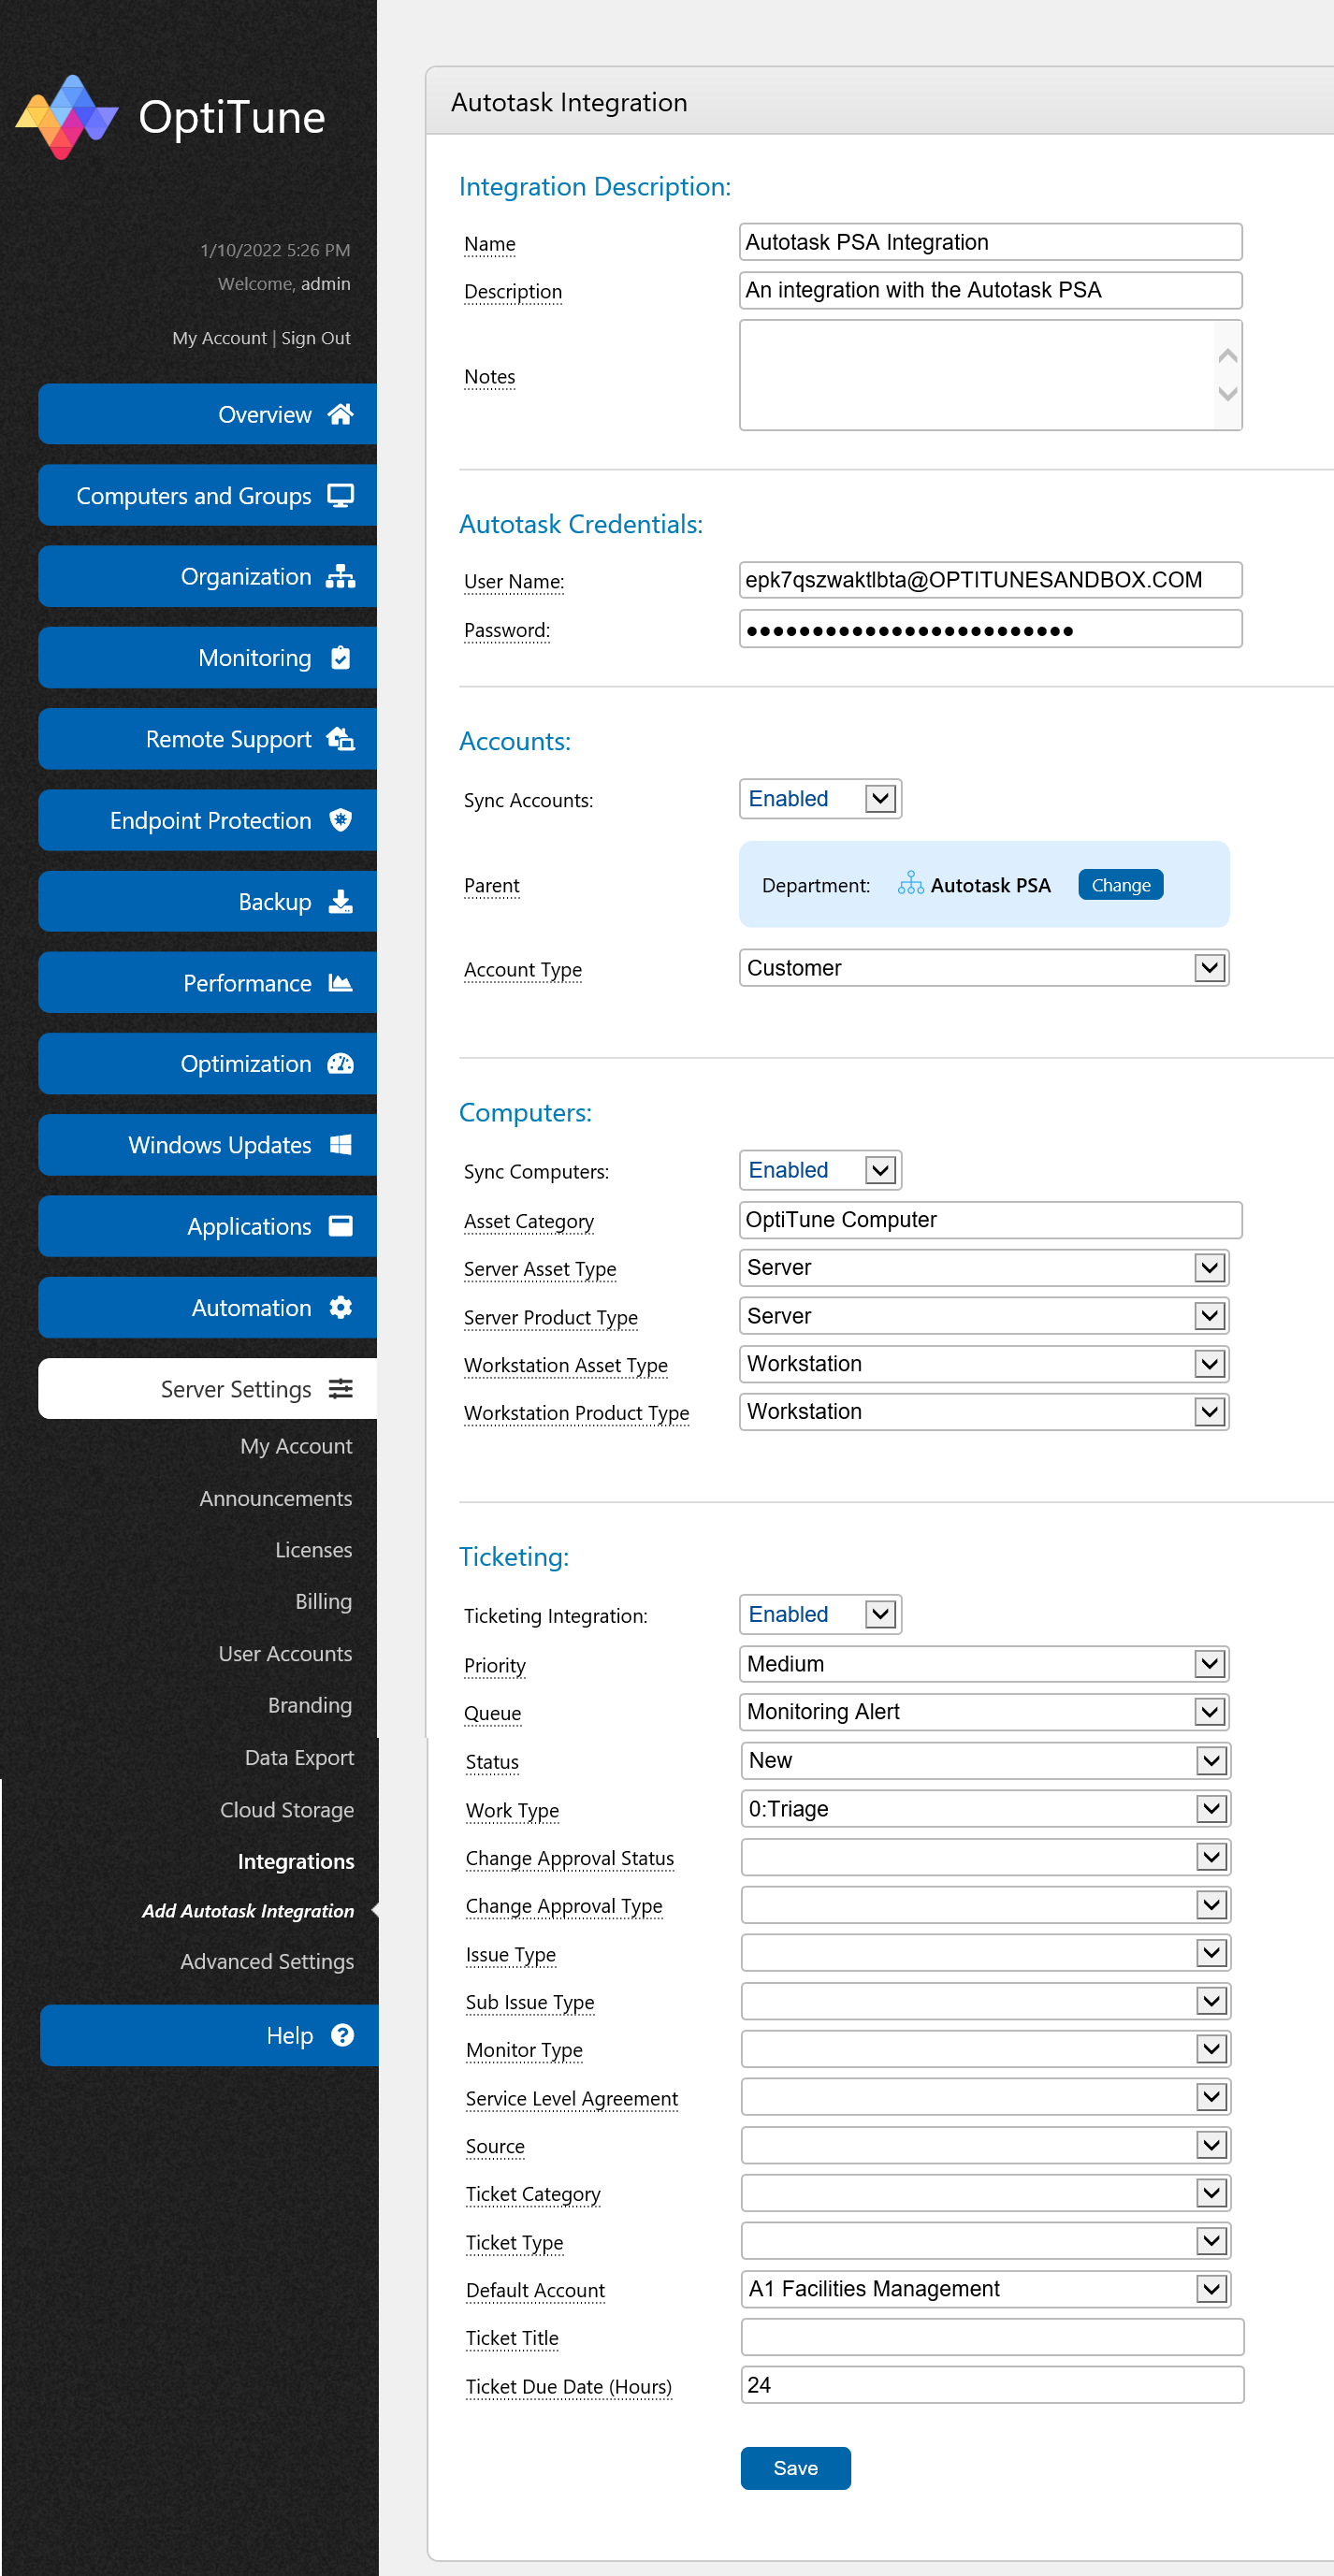Viewport: 1334px width, 2576px height.
Task: Click the Overview home icon
Action: [340, 414]
